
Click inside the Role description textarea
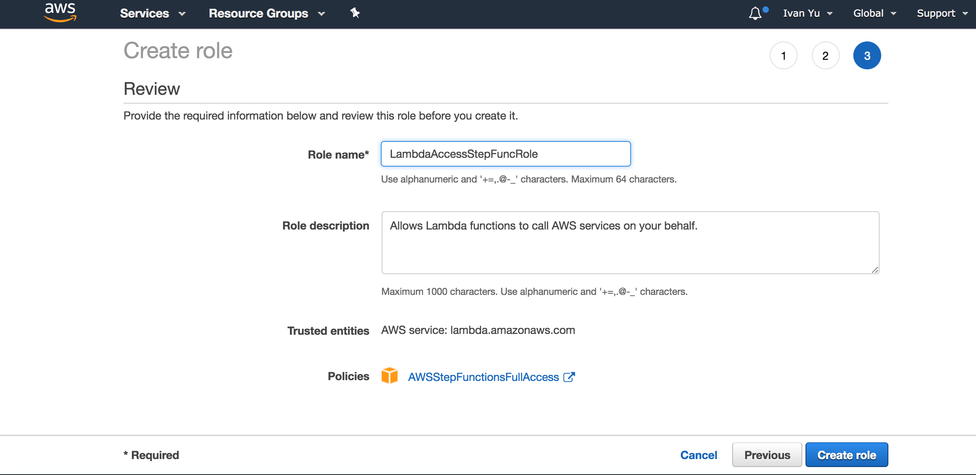(630, 243)
